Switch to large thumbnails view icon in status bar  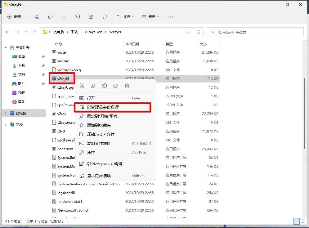(x=303, y=221)
